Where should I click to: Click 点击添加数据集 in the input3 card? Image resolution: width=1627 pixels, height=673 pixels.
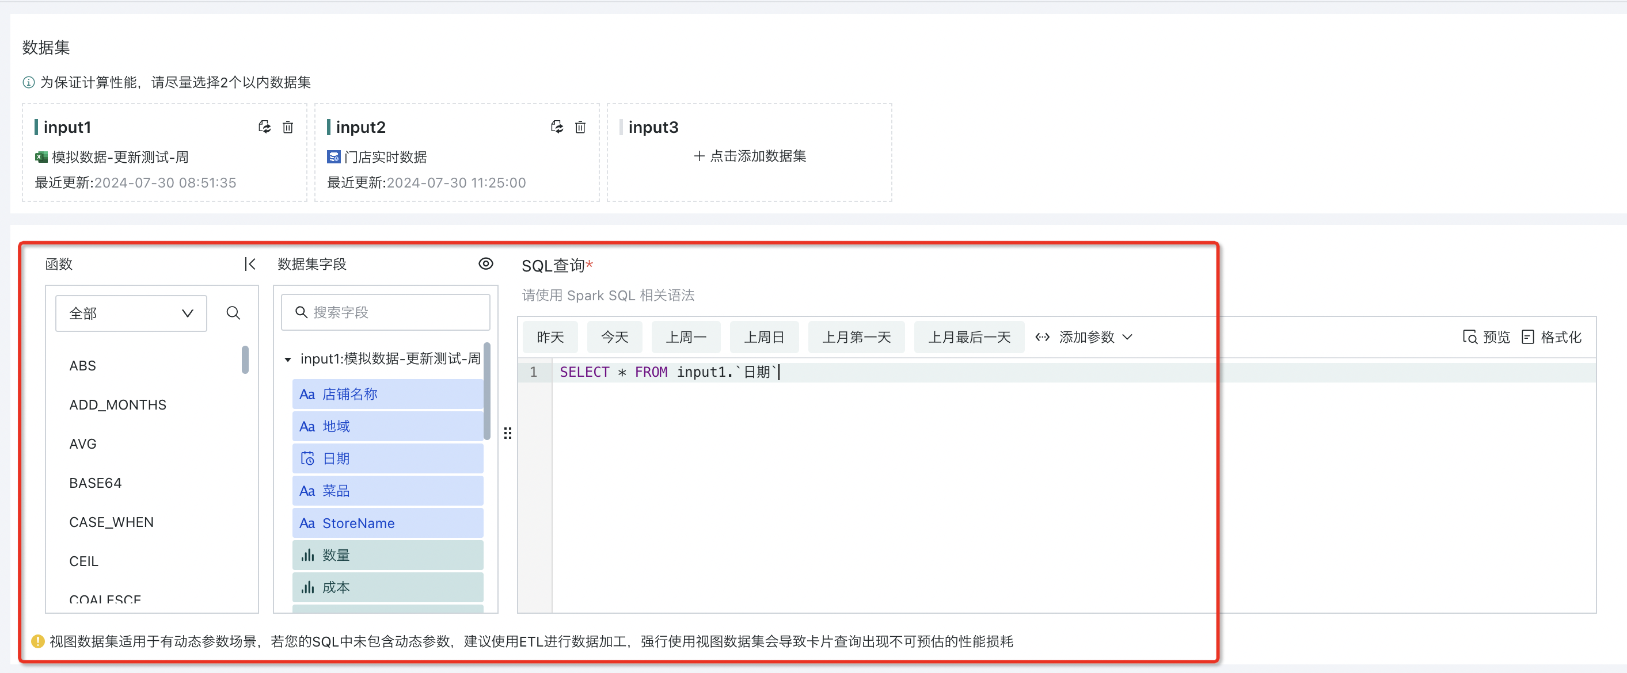[750, 156]
